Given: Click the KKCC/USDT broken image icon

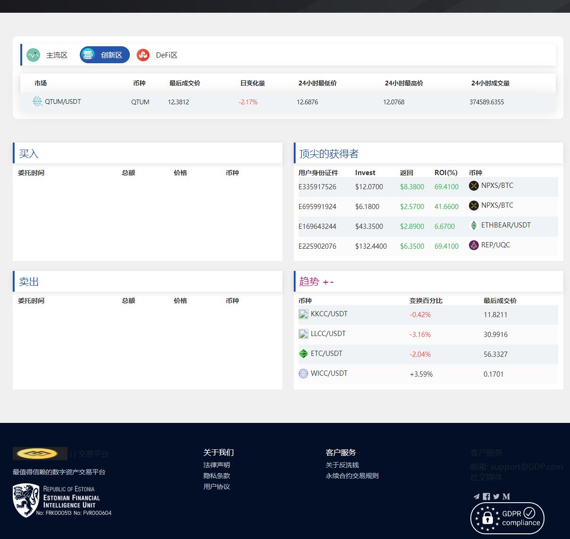Looking at the screenshot, I should click(x=304, y=314).
